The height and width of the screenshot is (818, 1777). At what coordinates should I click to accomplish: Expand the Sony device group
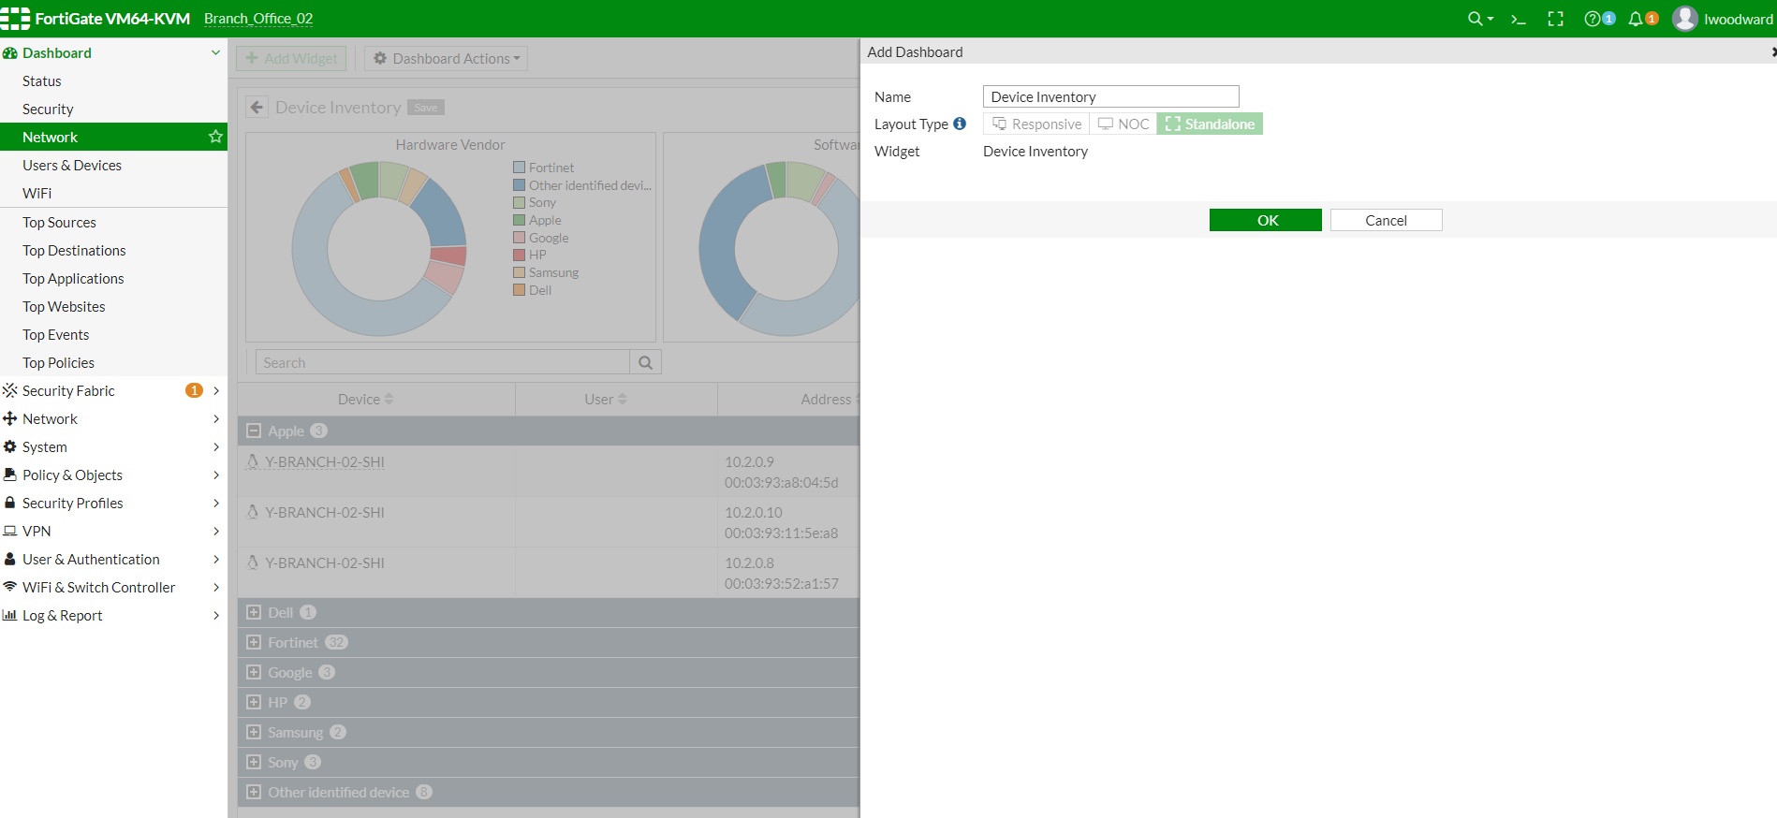(x=254, y=762)
